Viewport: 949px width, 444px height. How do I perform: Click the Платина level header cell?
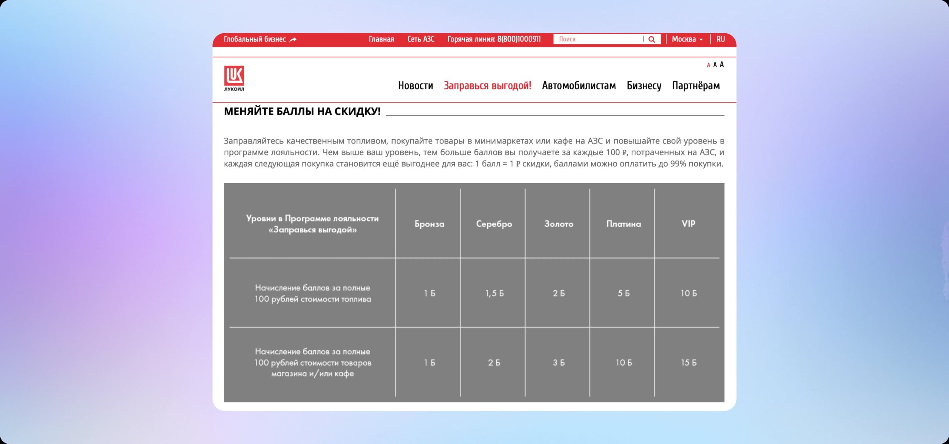(623, 223)
